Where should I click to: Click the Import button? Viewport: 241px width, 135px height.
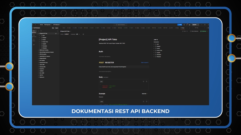57,28
